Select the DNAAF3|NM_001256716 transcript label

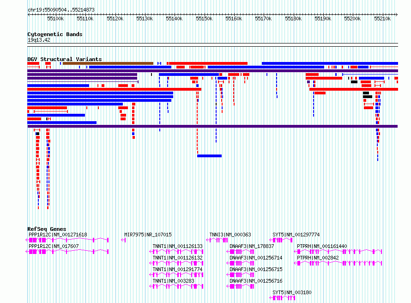pyautogui.click(x=256, y=281)
